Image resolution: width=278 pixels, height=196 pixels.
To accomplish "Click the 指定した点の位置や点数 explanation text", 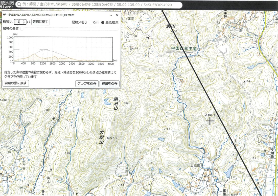I will click(x=60, y=75).
